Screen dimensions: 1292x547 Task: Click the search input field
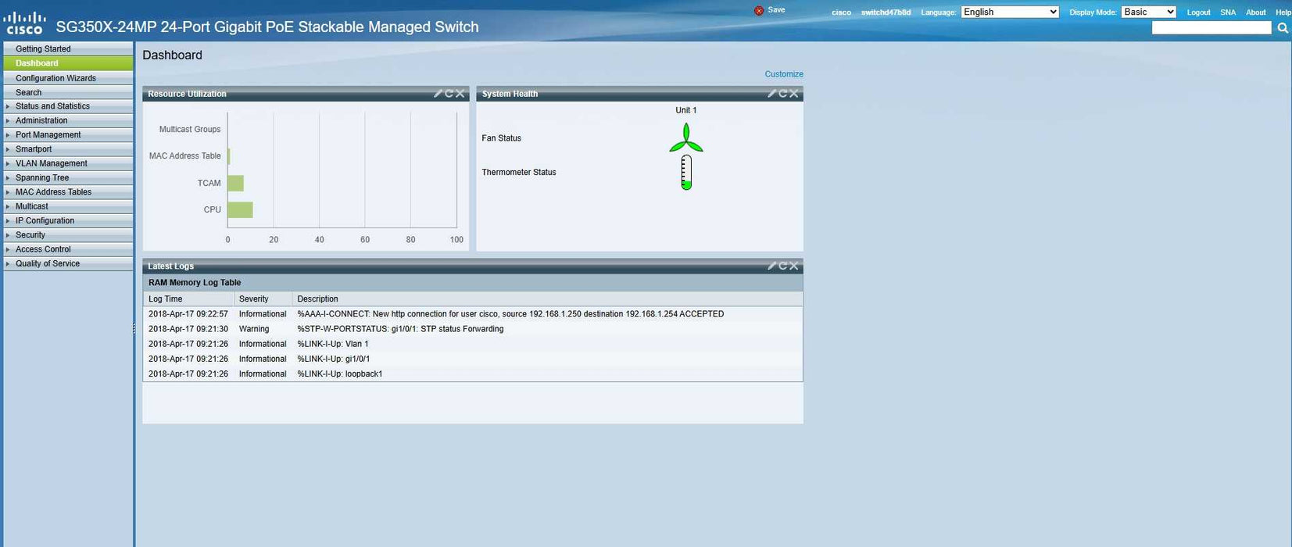tap(1211, 28)
